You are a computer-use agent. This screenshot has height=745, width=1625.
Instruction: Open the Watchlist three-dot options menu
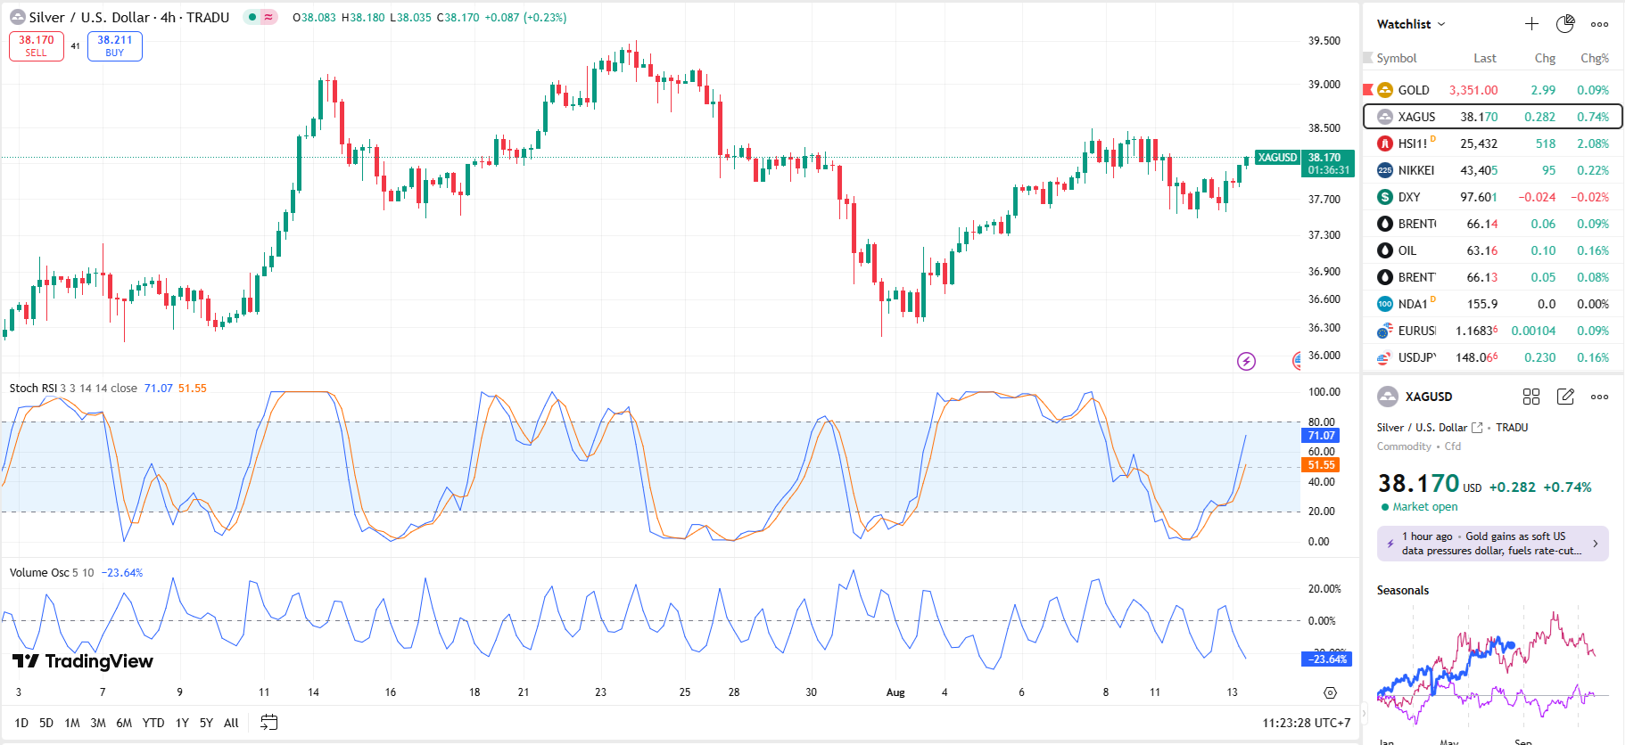(1599, 24)
